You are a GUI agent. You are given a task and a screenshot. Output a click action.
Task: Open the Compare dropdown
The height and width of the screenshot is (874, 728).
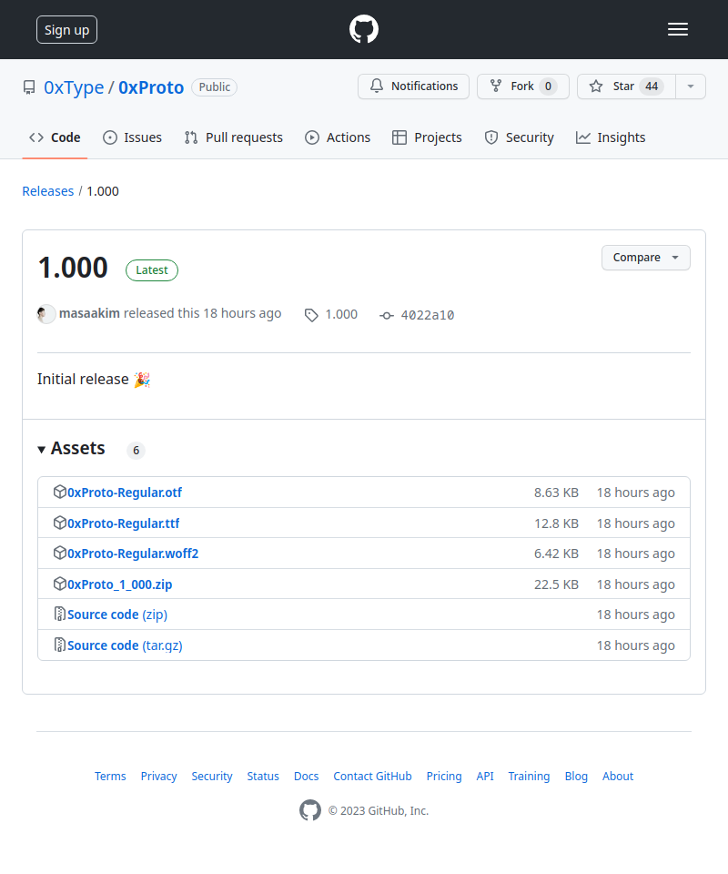click(645, 258)
